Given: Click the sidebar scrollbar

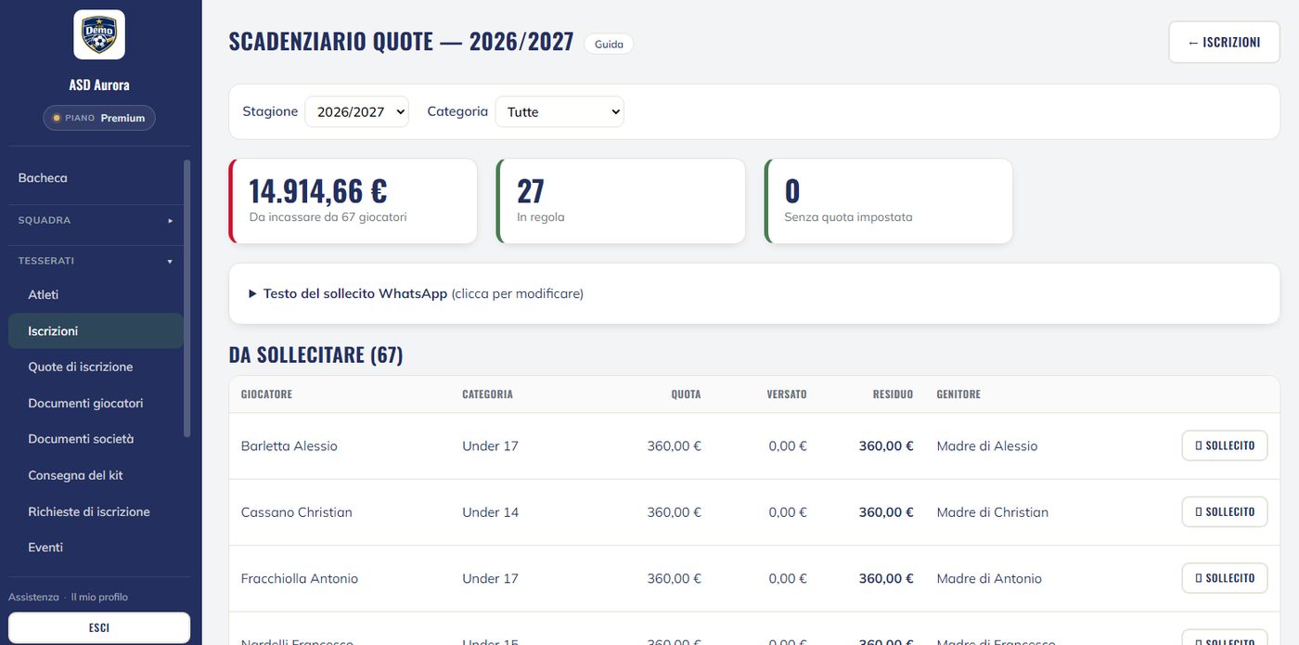Looking at the screenshot, I should (x=186, y=297).
